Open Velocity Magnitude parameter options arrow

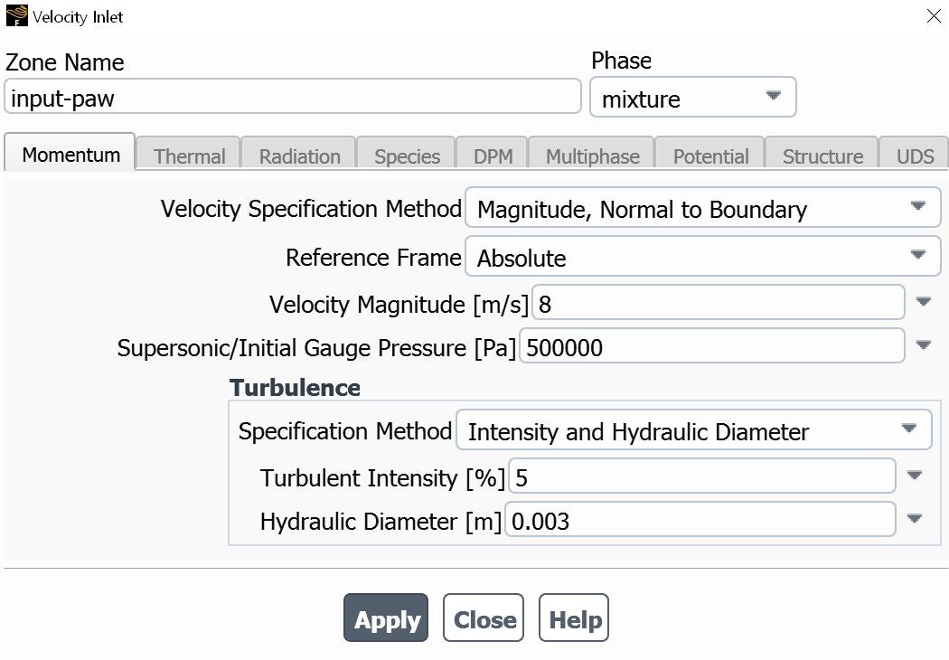pyautogui.click(x=923, y=302)
